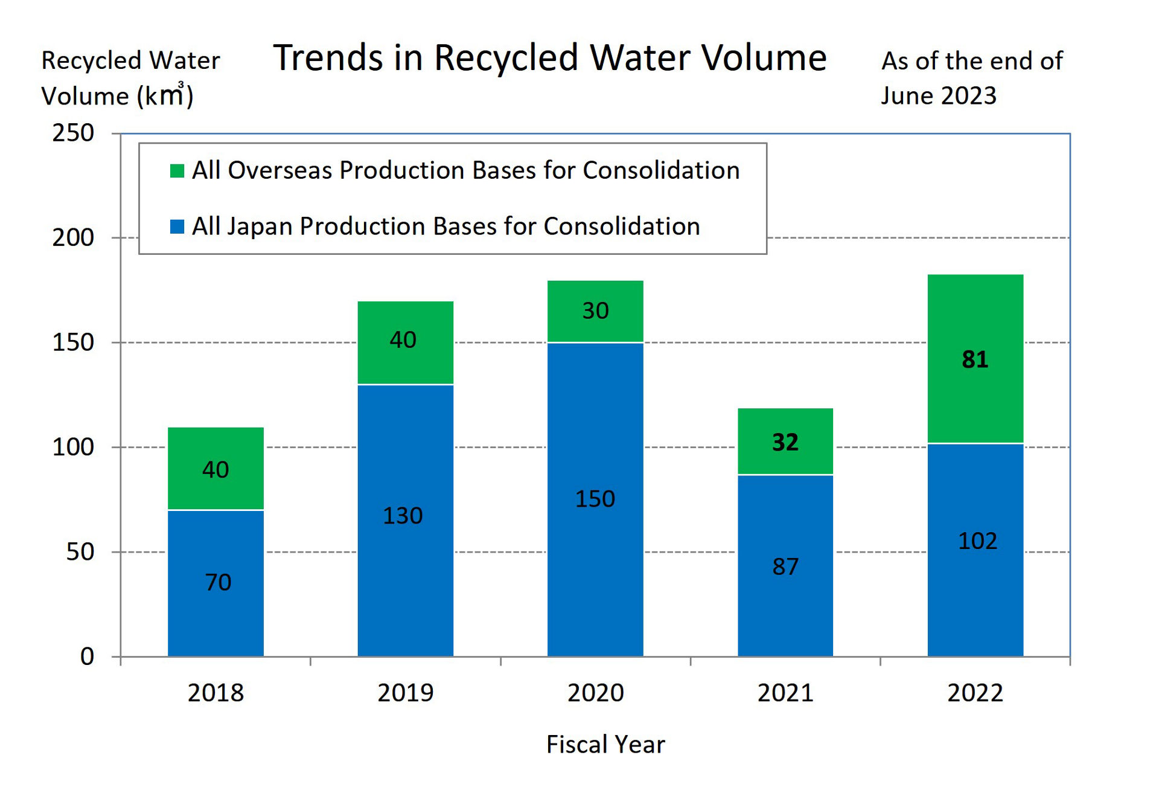Click the Recycled Water Volume axis label
The image size is (1159, 790).
pyautogui.click(x=130, y=79)
